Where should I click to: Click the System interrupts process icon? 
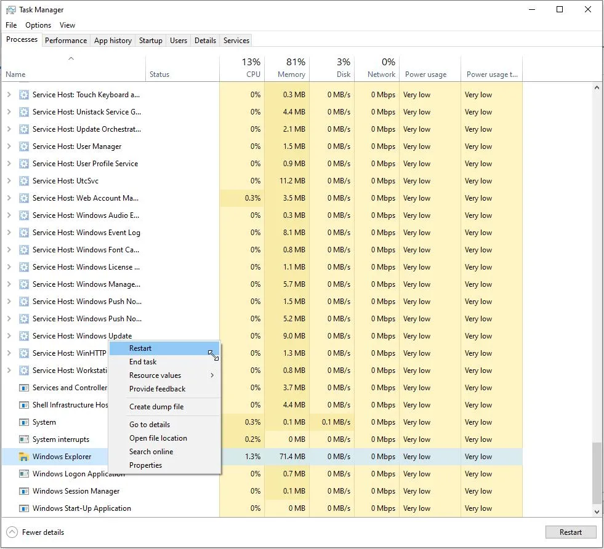click(x=24, y=439)
